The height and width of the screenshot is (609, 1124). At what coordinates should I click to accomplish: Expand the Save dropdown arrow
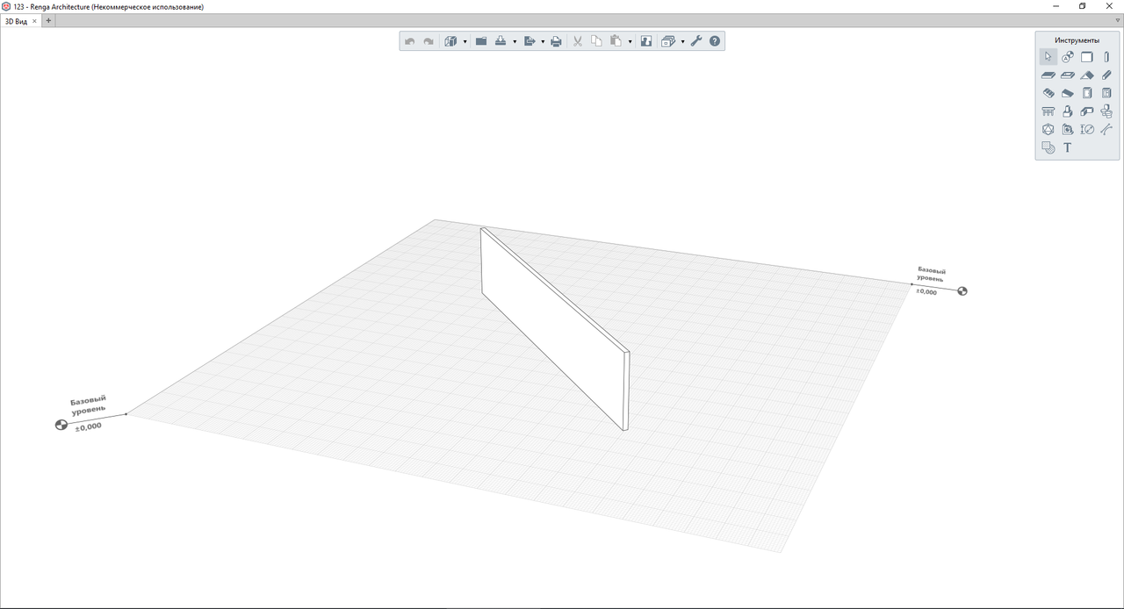coord(515,42)
